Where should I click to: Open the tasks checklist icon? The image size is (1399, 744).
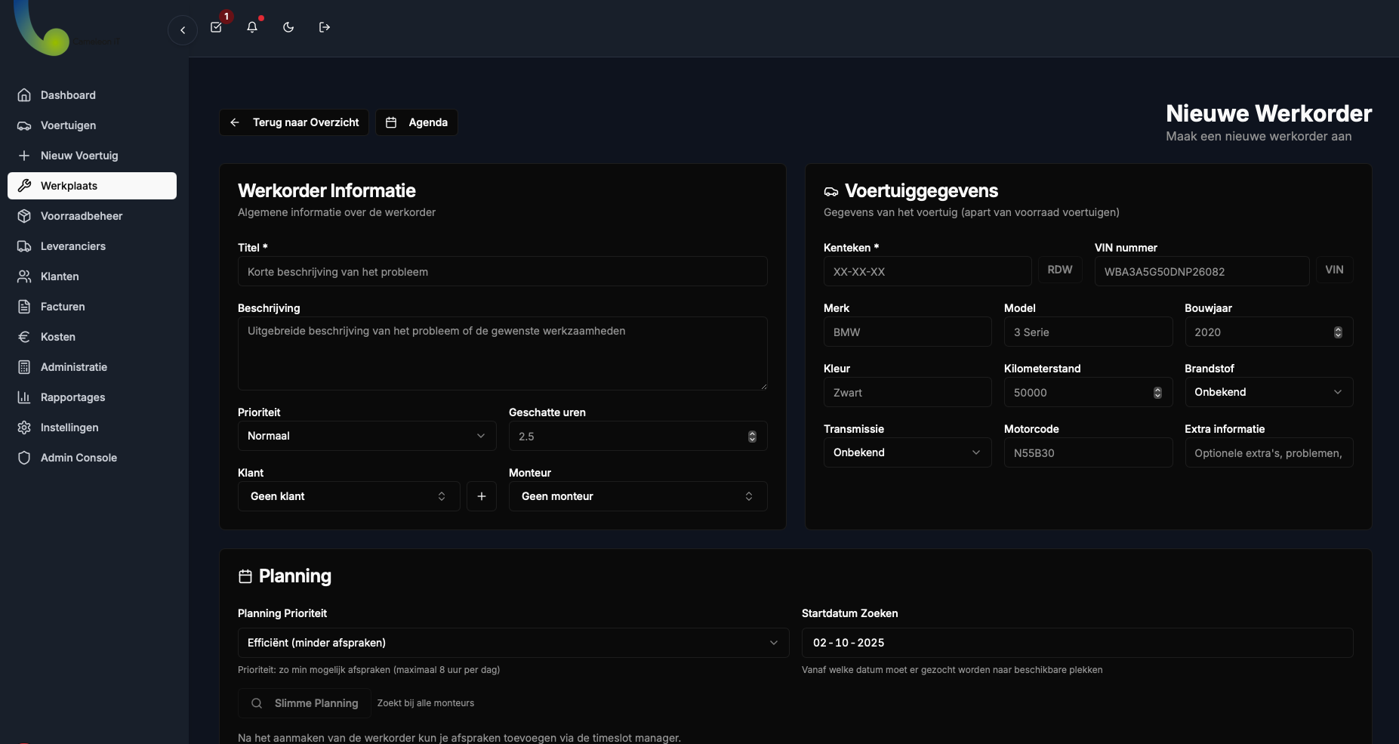coord(217,27)
